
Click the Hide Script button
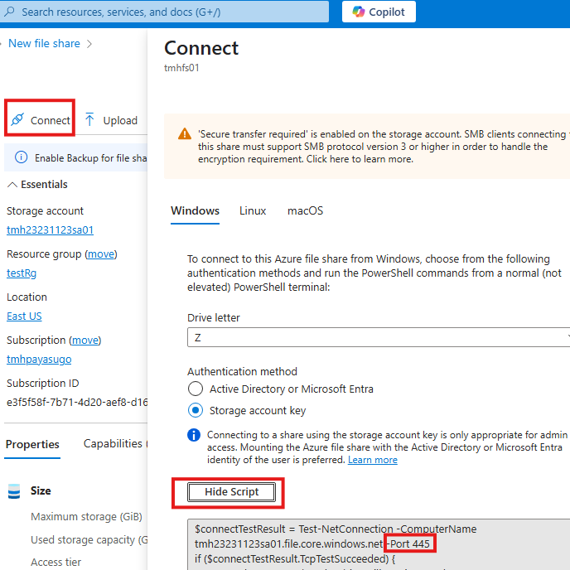(x=232, y=492)
